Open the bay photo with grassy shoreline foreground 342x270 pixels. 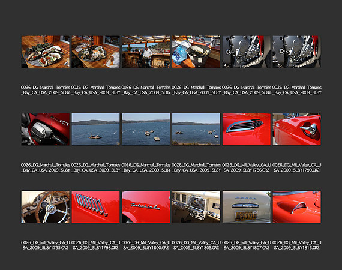click(x=196, y=130)
